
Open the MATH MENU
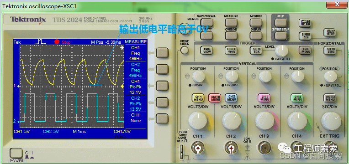tap(215, 98)
